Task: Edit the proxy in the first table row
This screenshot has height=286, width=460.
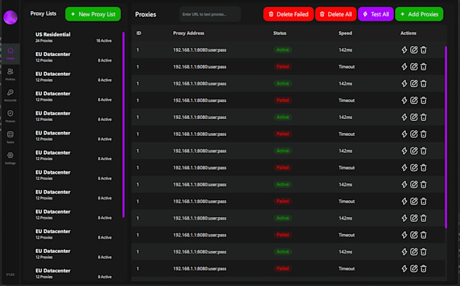Action: [x=414, y=50]
